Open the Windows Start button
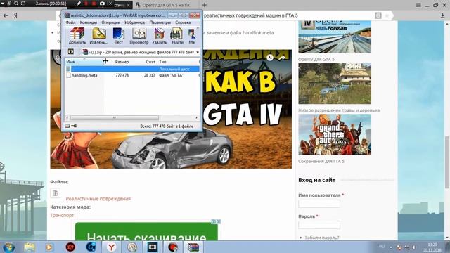This screenshot has width=450, height=253. coord(8,247)
